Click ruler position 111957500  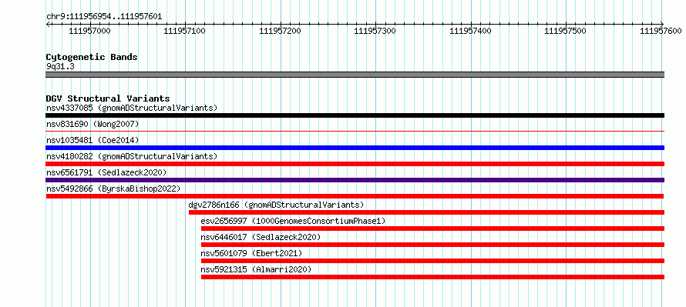pyautogui.click(x=565, y=31)
